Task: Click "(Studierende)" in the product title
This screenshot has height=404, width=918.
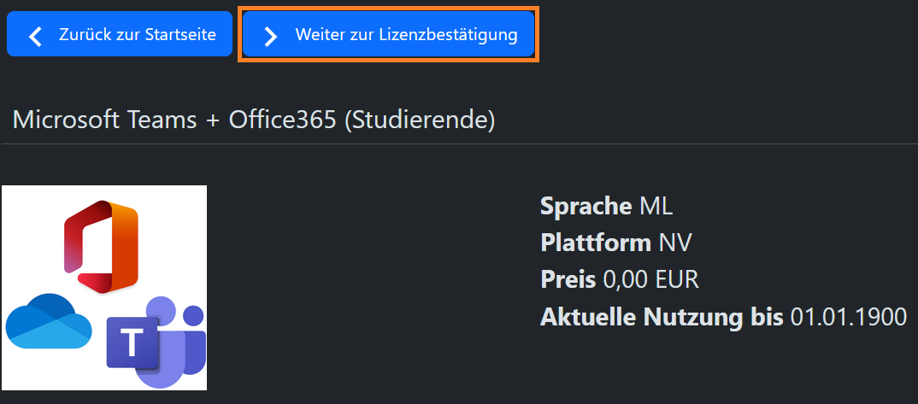Action: click(420, 120)
